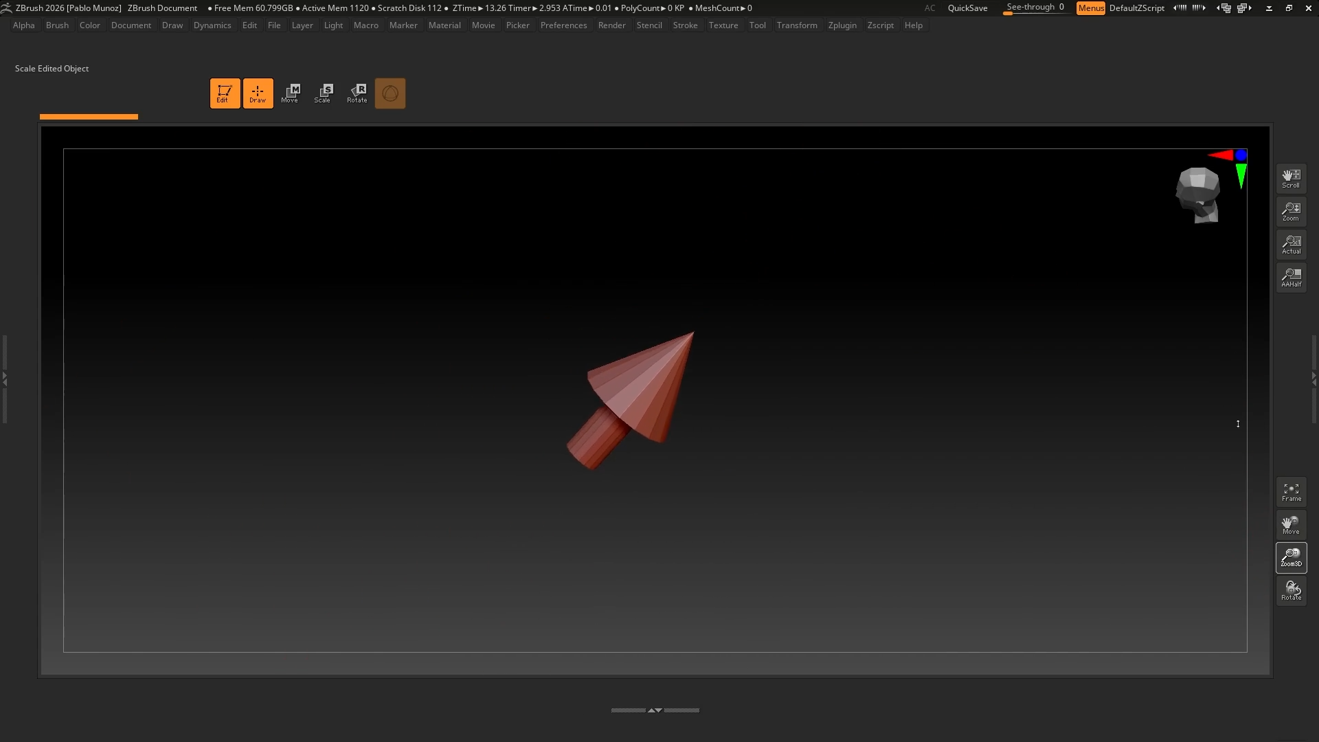Adjust the See-through slider
The height and width of the screenshot is (742, 1319).
[x=1035, y=8]
